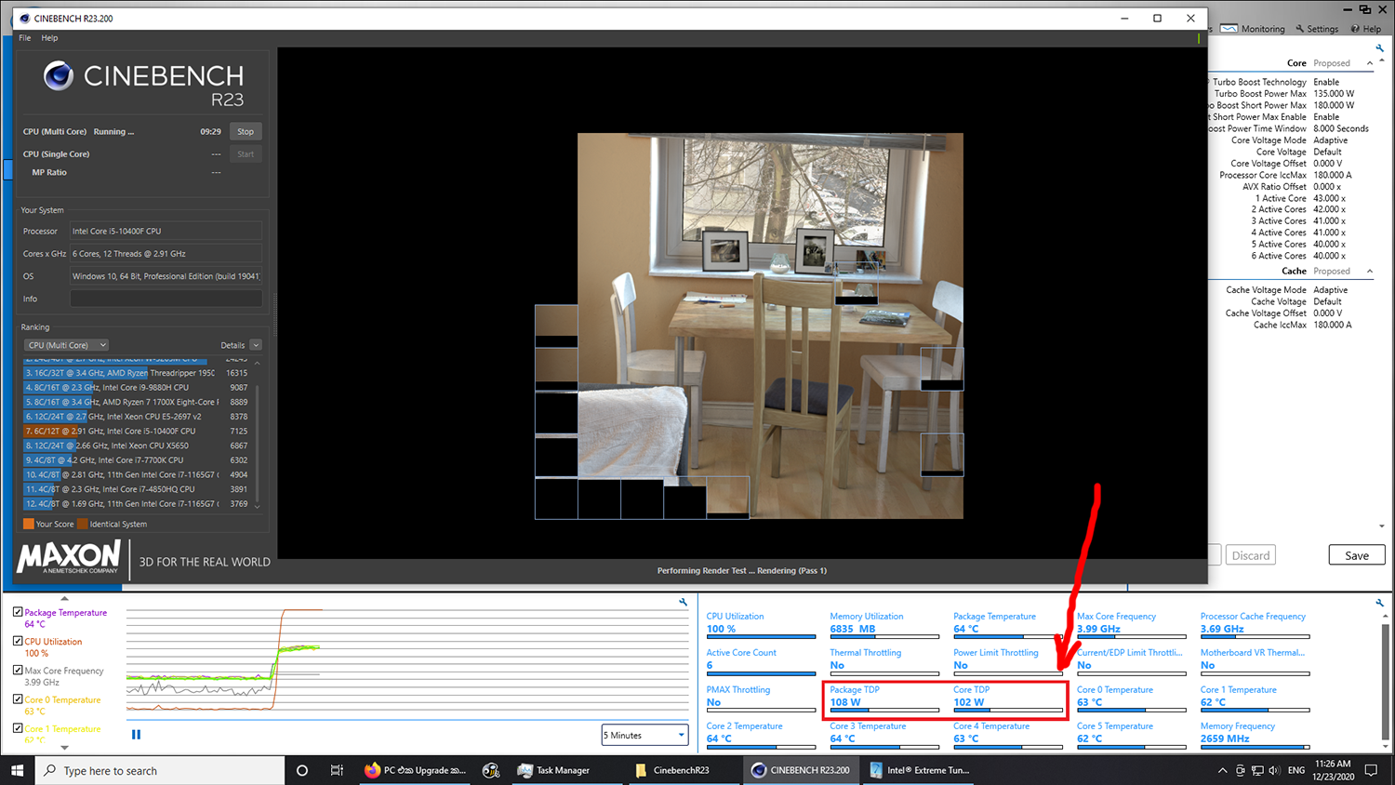This screenshot has height=785, width=1395.
Task: Switch to Intel Extreme Tuning taskbar item
Action: pyautogui.click(x=921, y=770)
